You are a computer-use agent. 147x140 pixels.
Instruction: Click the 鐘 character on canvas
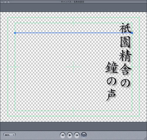[x=111, y=67]
